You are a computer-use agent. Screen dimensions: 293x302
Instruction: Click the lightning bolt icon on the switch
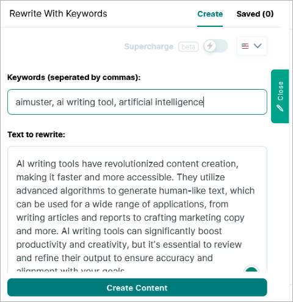[x=210, y=46]
